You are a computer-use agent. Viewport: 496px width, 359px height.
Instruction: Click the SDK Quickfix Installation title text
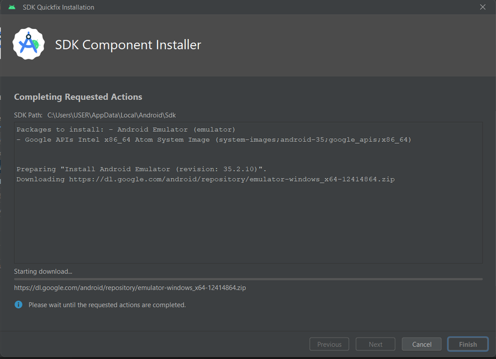(58, 7)
